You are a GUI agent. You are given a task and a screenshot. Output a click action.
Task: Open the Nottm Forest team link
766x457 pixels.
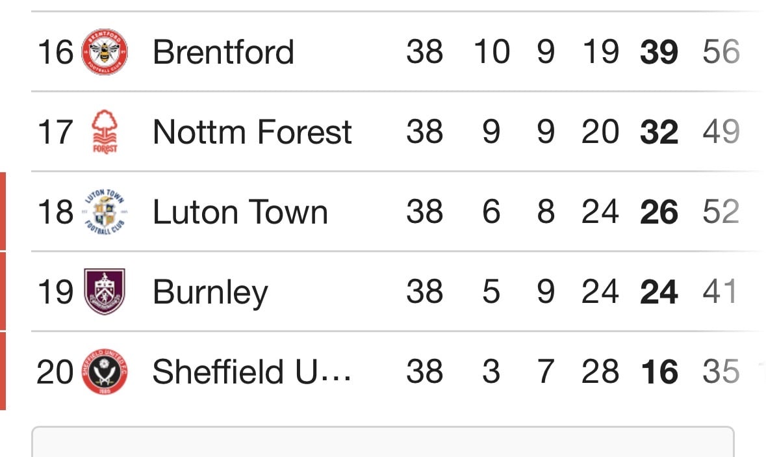point(252,131)
